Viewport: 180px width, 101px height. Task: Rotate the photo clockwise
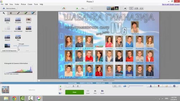(78, 86)
